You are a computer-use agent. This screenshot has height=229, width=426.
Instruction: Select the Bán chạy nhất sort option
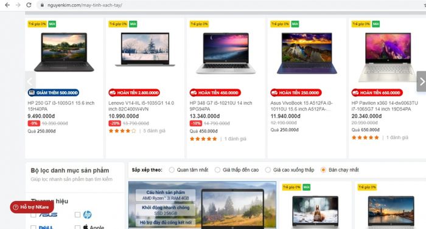click(323, 170)
